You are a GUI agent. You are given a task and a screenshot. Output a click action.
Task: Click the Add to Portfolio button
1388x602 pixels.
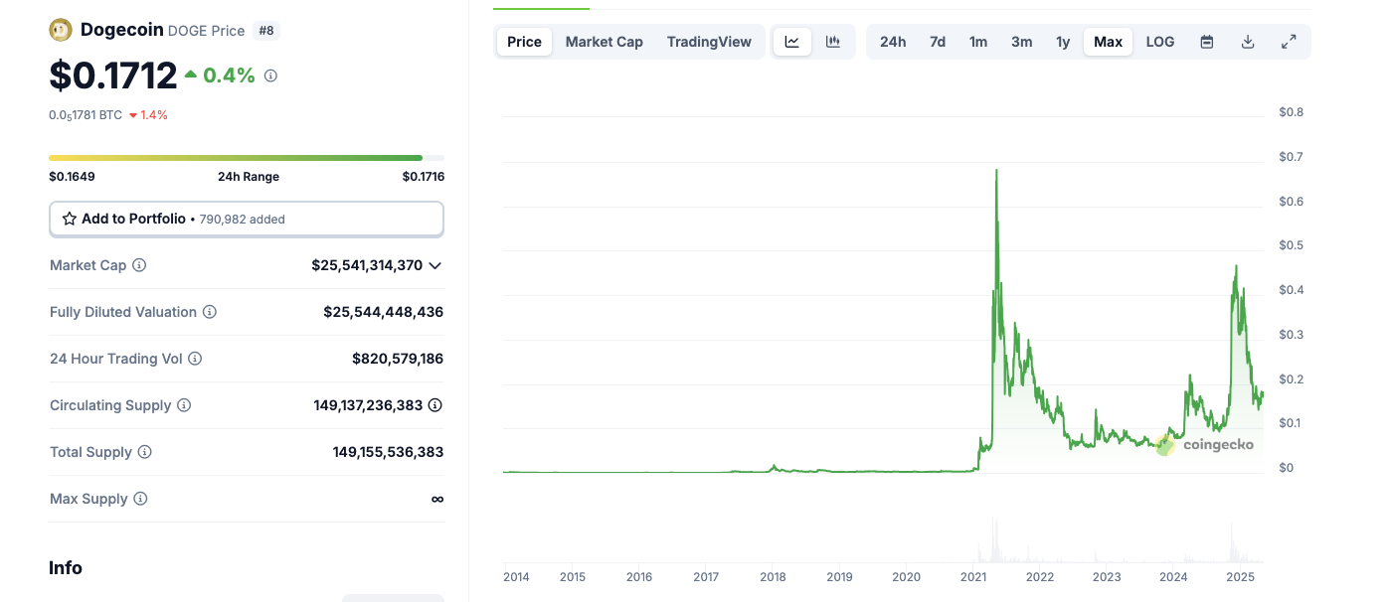[247, 219]
